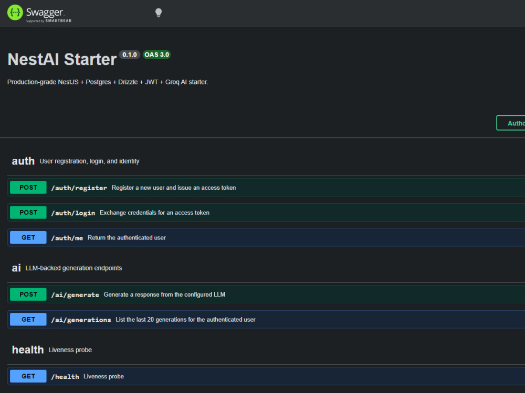This screenshot has height=393, width=525.
Task: Expand POST /ai/generate endpoint
Action: 266,294
